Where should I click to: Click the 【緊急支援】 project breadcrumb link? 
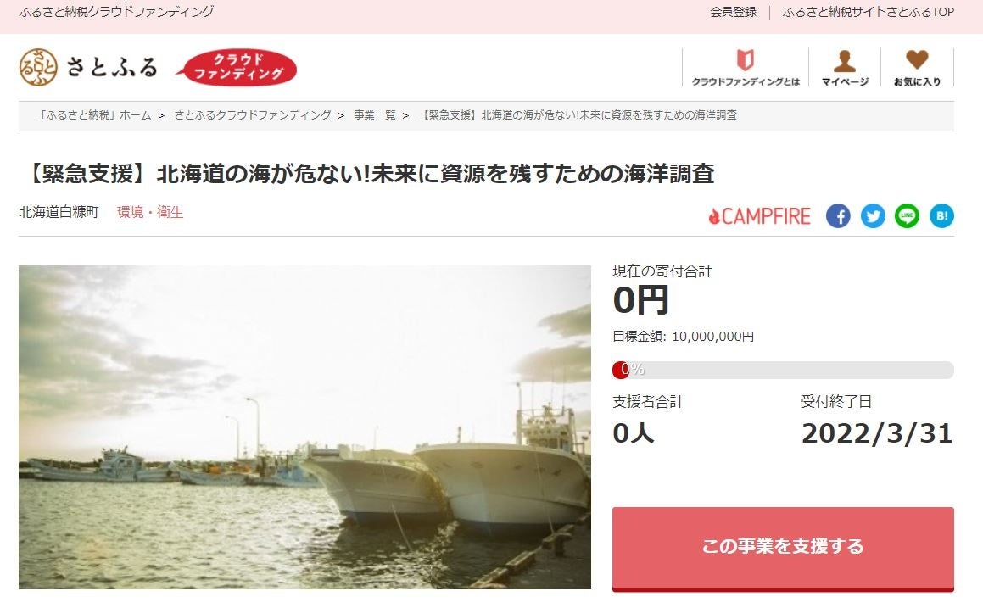(578, 115)
